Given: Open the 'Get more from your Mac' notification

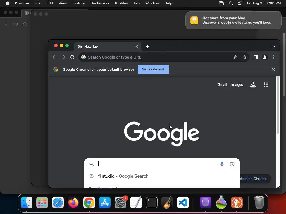Looking at the screenshot, I should (233, 20).
